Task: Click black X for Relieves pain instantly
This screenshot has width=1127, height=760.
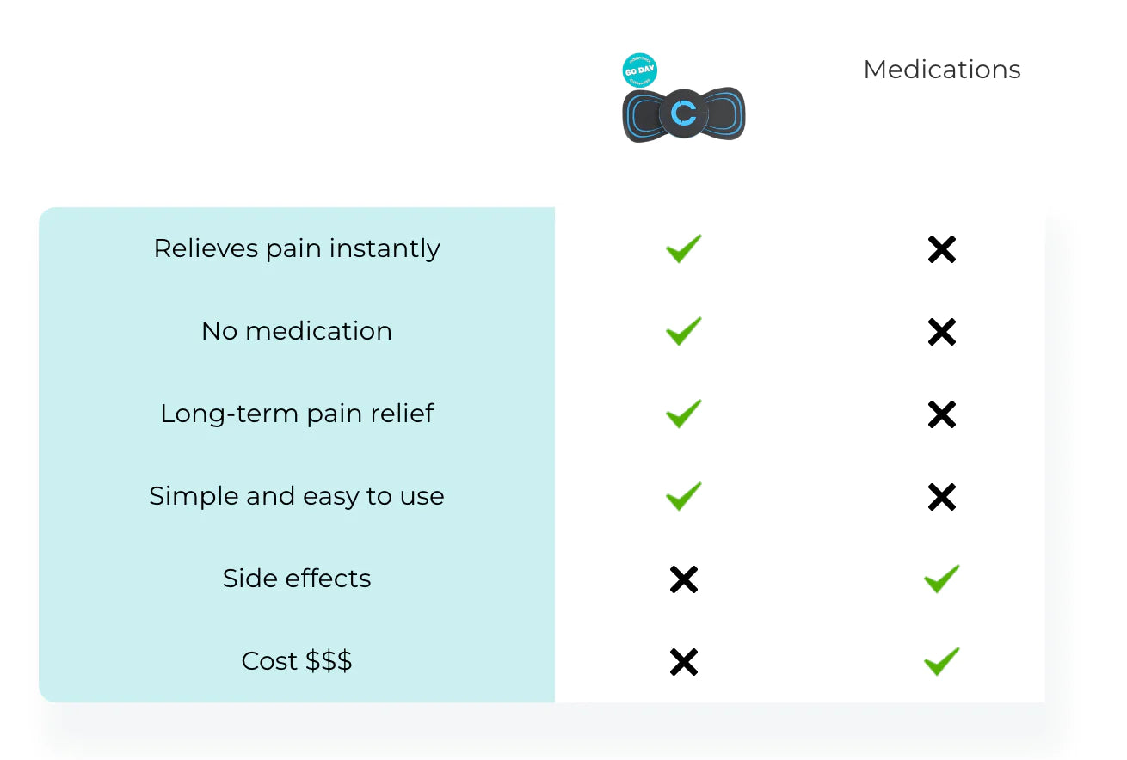Action: [x=941, y=250]
